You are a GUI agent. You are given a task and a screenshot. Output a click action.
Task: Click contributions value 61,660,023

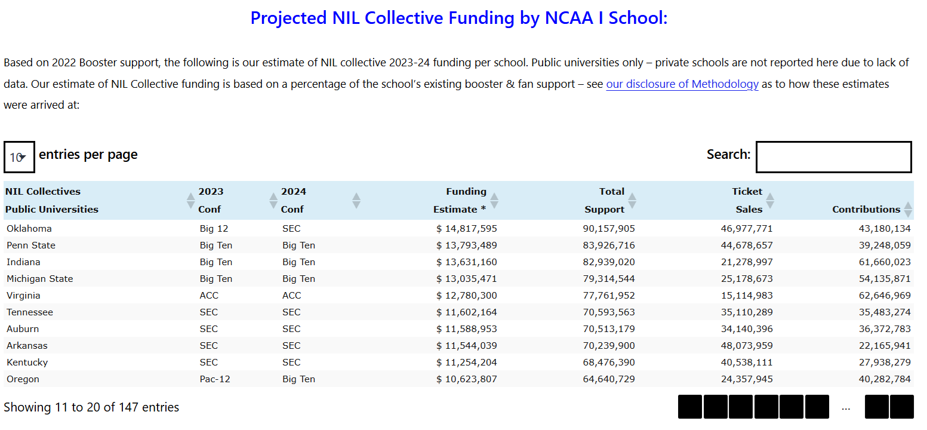(885, 262)
